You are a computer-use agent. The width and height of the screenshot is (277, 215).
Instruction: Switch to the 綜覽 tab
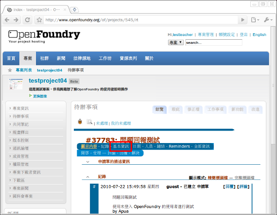[x=159, y=109]
